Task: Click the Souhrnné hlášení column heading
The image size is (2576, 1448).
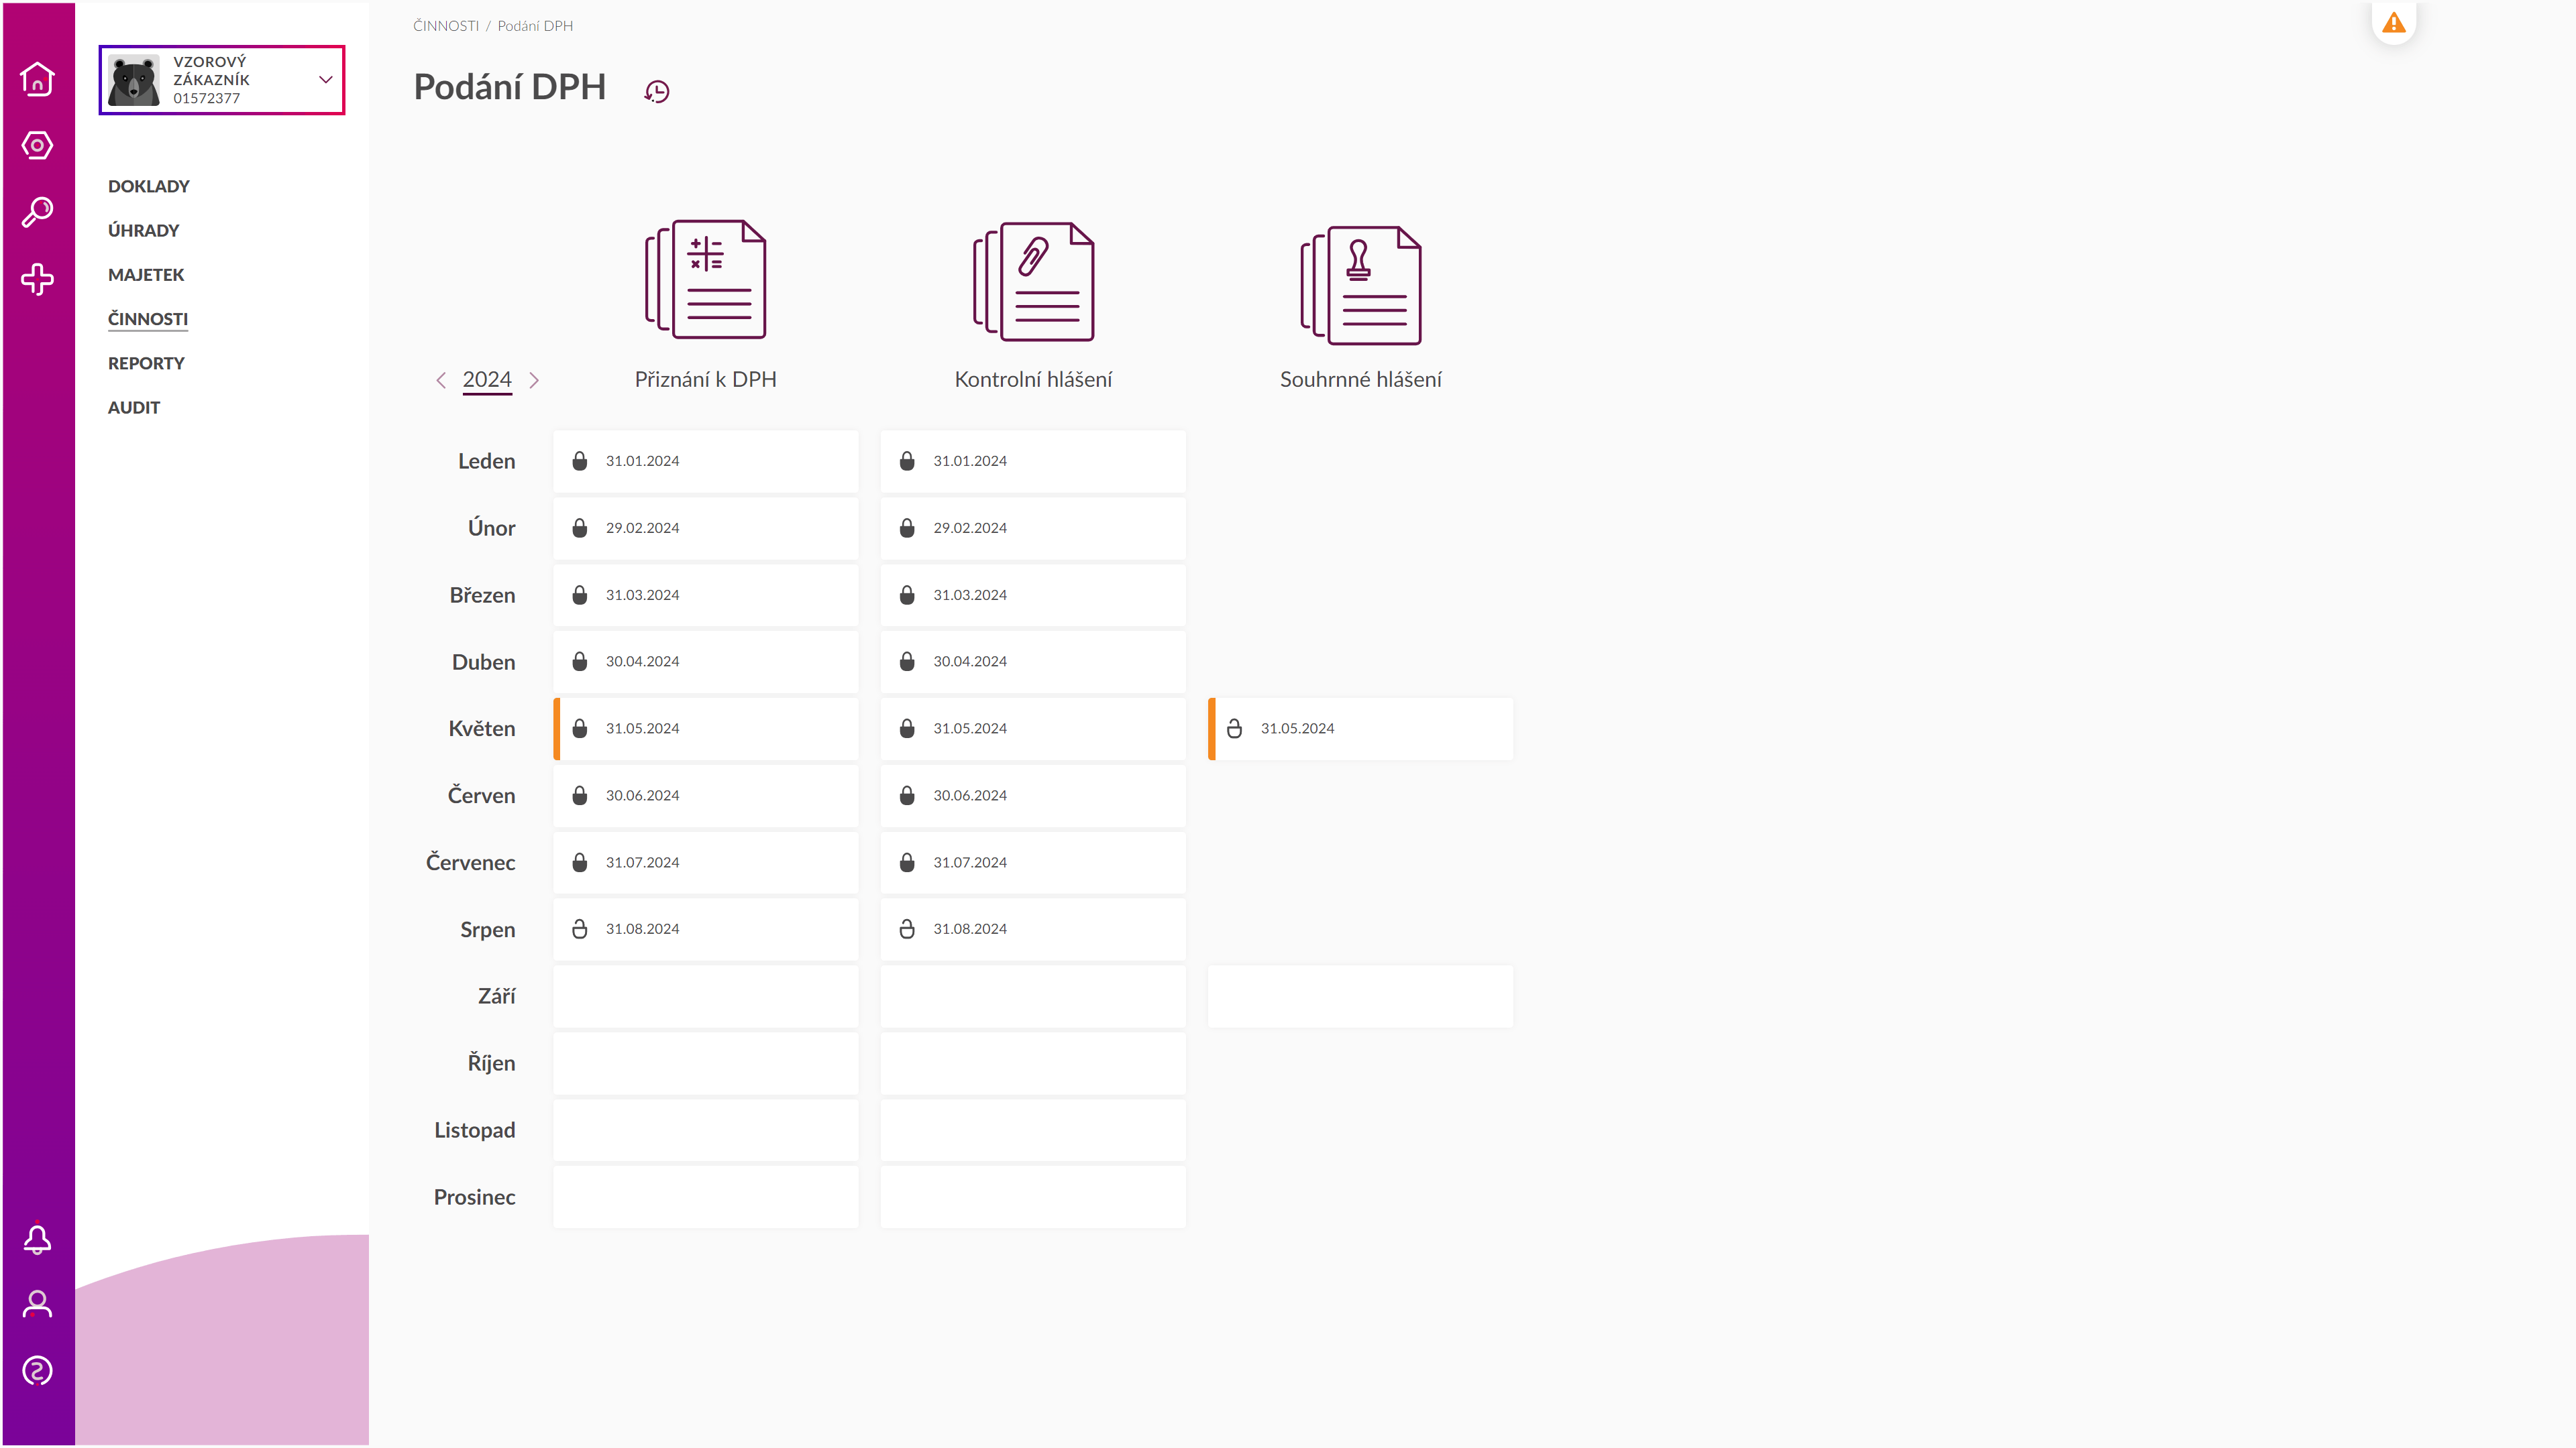Action: [x=1361, y=379]
